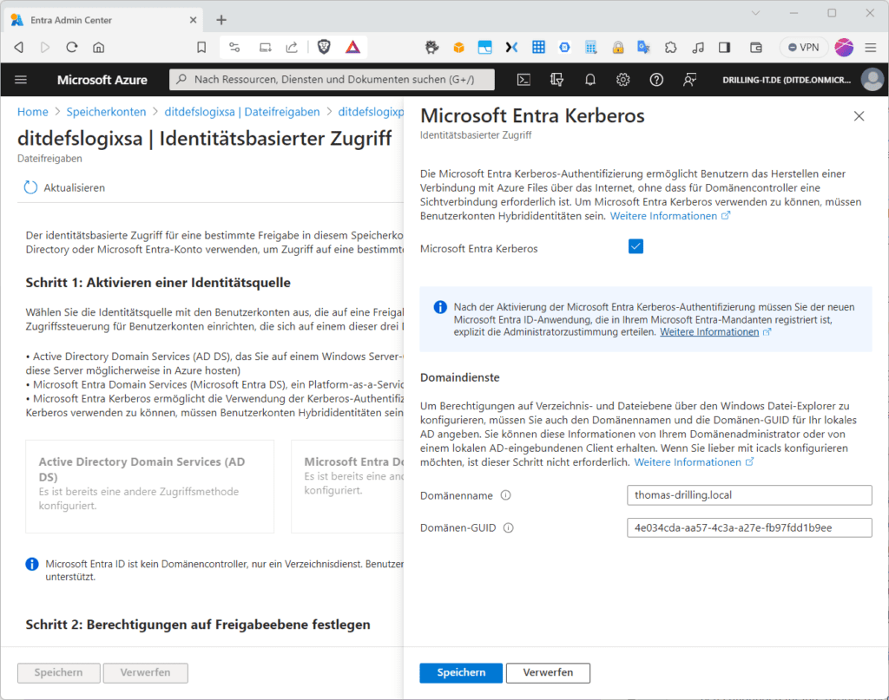Bookmark this page with the bookmark icon
Screen dimensions: 889x700
(201, 48)
